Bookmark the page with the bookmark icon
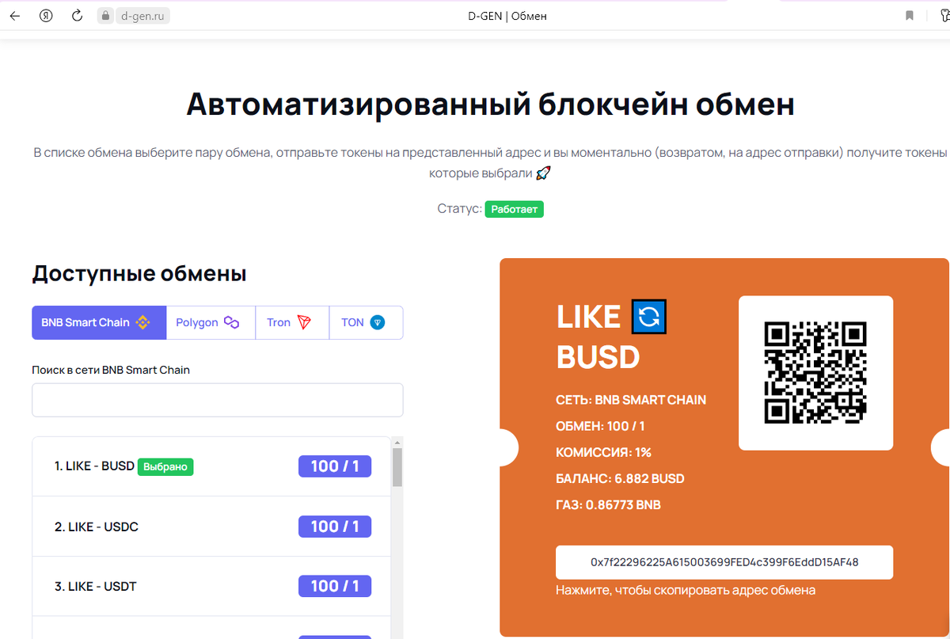 [910, 16]
